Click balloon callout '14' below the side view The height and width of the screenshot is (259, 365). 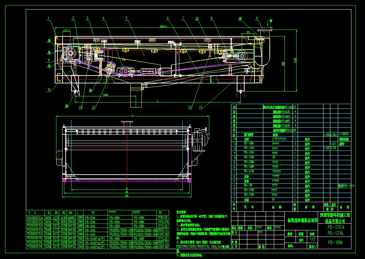(x=200, y=107)
